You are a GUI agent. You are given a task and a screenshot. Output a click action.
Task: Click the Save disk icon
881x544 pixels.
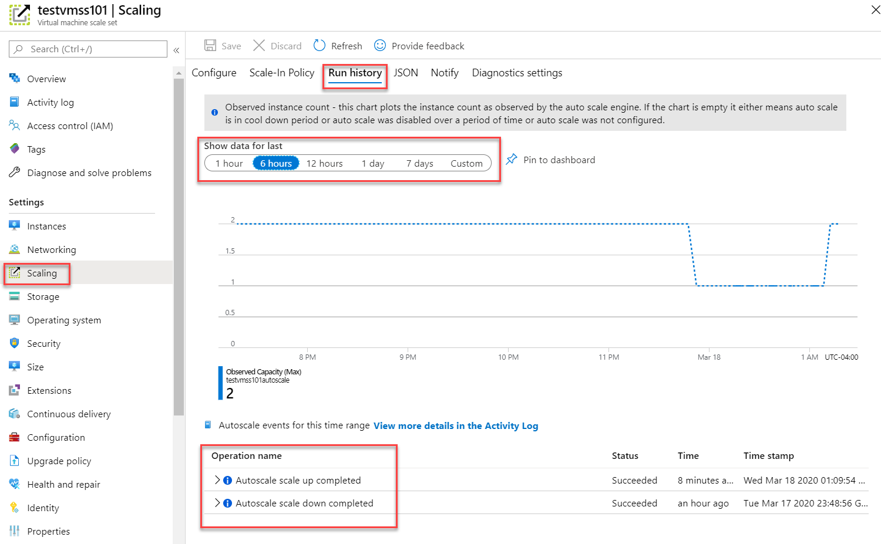210,45
